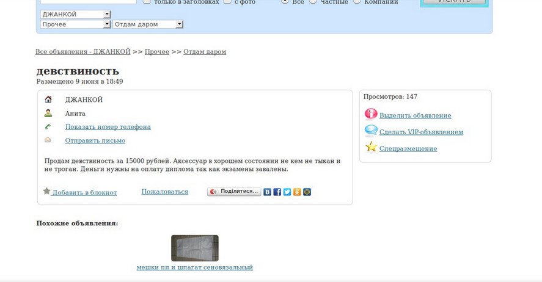
Task: Click the Размещено 9 июня в 18:49 text
Action: 79,81
